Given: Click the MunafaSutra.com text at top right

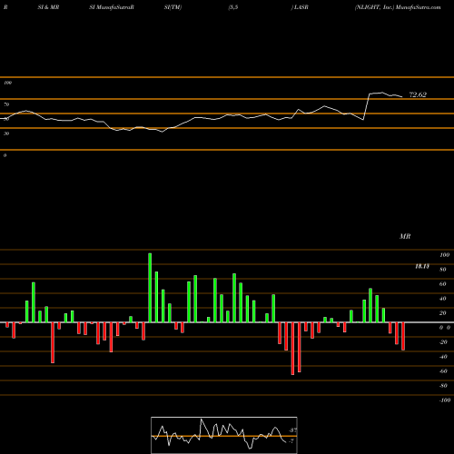Looking at the screenshot, I should [x=419, y=7].
